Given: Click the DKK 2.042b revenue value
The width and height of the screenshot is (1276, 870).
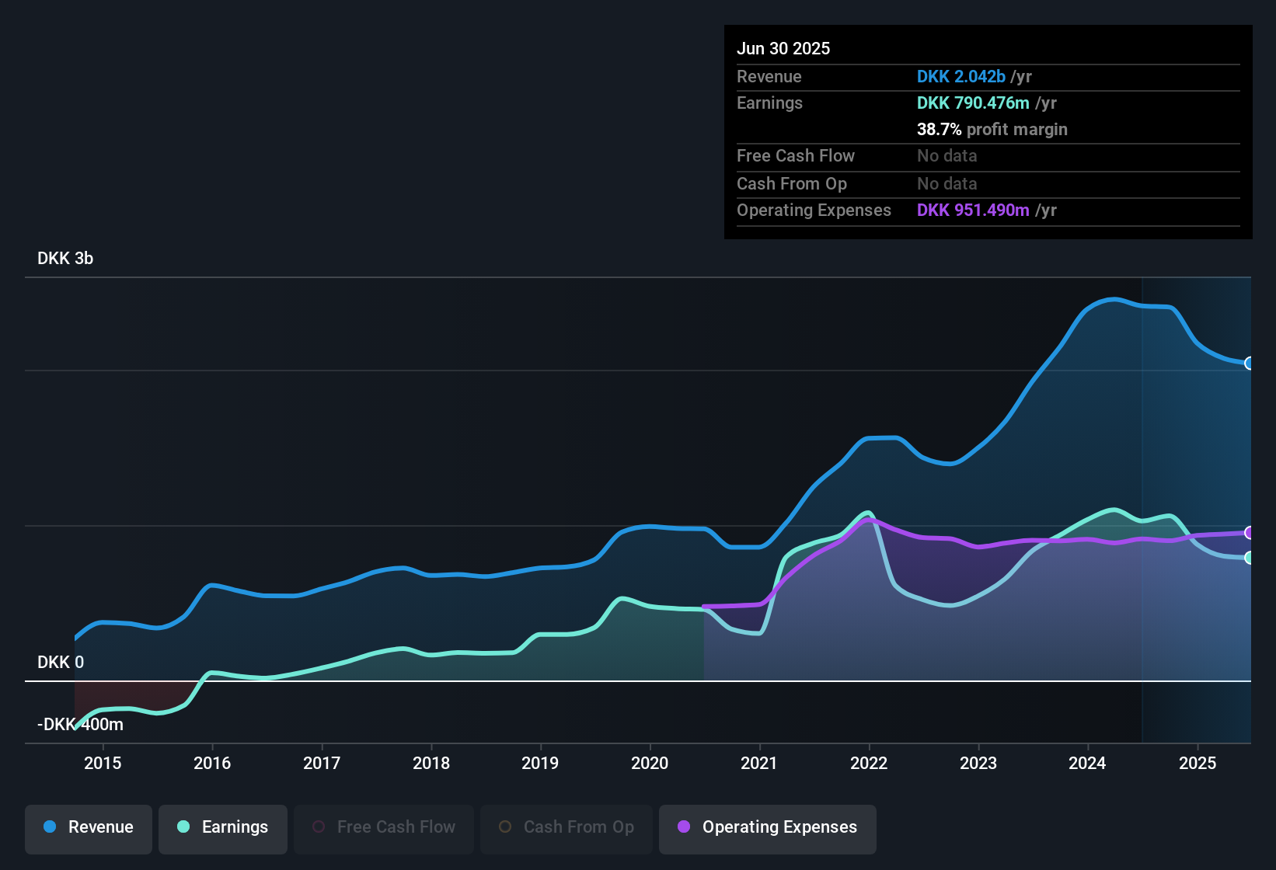Looking at the screenshot, I should (x=961, y=76).
